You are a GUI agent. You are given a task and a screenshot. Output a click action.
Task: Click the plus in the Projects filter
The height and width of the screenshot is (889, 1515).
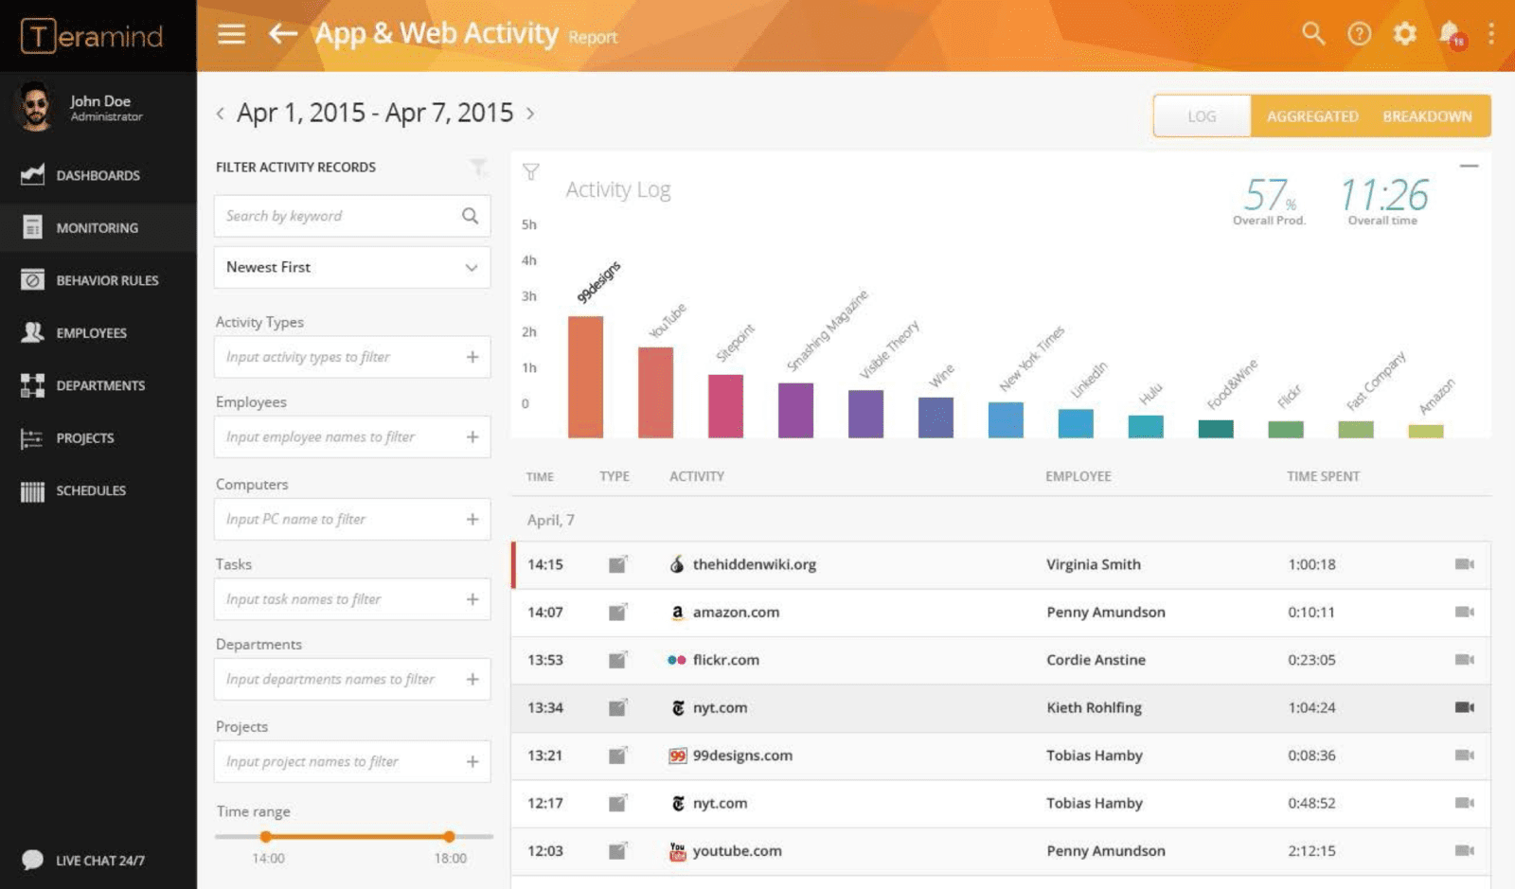tap(472, 761)
